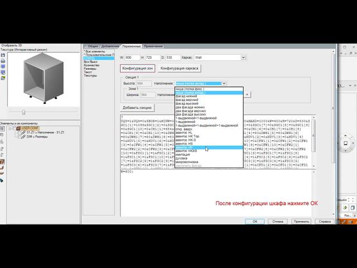Collapse the USER CONF tree node
This screenshot has height=268, width=357.
[x=10, y=128]
